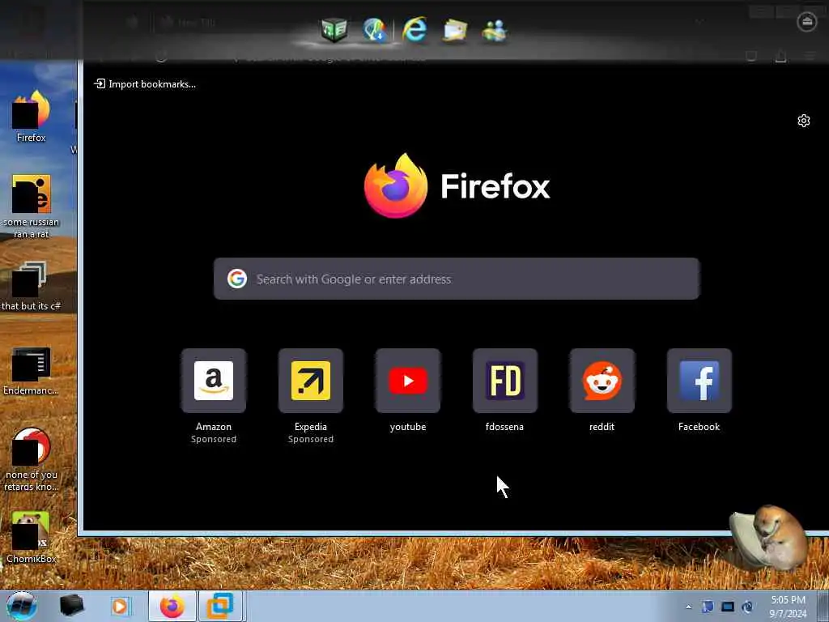Screen dimensions: 829x622
Task: Open the Firefox desktop shortcut
Action: coord(32,117)
